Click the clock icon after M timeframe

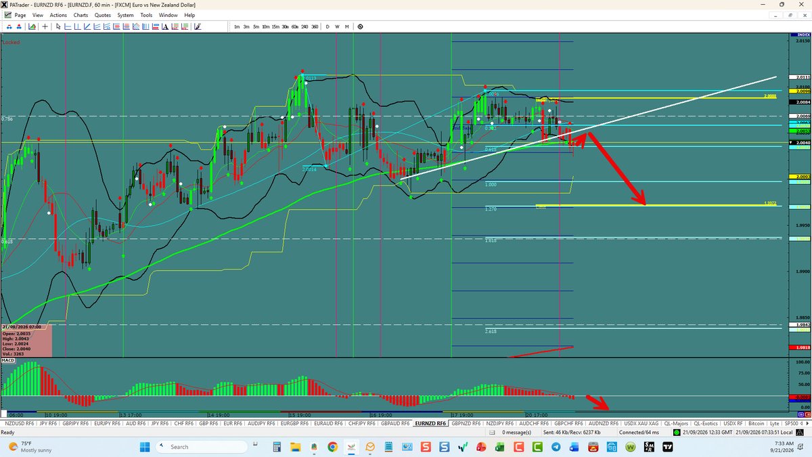click(360, 26)
